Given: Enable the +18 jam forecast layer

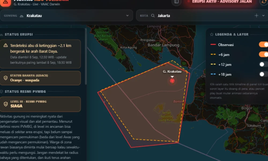Looking at the screenshot, I should (x=263, y=74).
